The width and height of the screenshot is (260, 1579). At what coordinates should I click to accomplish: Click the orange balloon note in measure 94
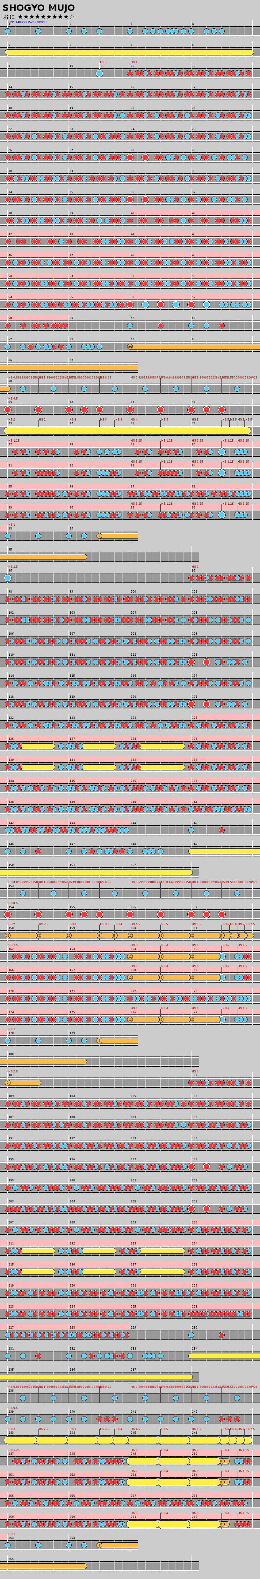[99, 536]
